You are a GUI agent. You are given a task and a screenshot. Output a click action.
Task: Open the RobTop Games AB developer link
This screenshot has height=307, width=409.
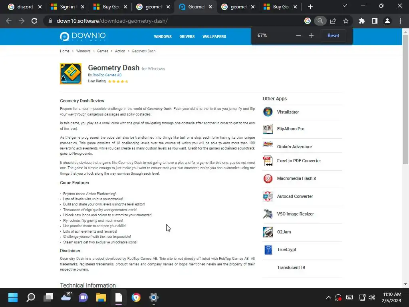(x=107, y=75)
